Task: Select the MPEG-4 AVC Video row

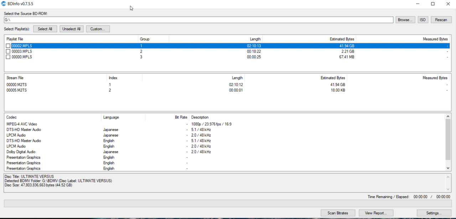Action: coord(225,124)
